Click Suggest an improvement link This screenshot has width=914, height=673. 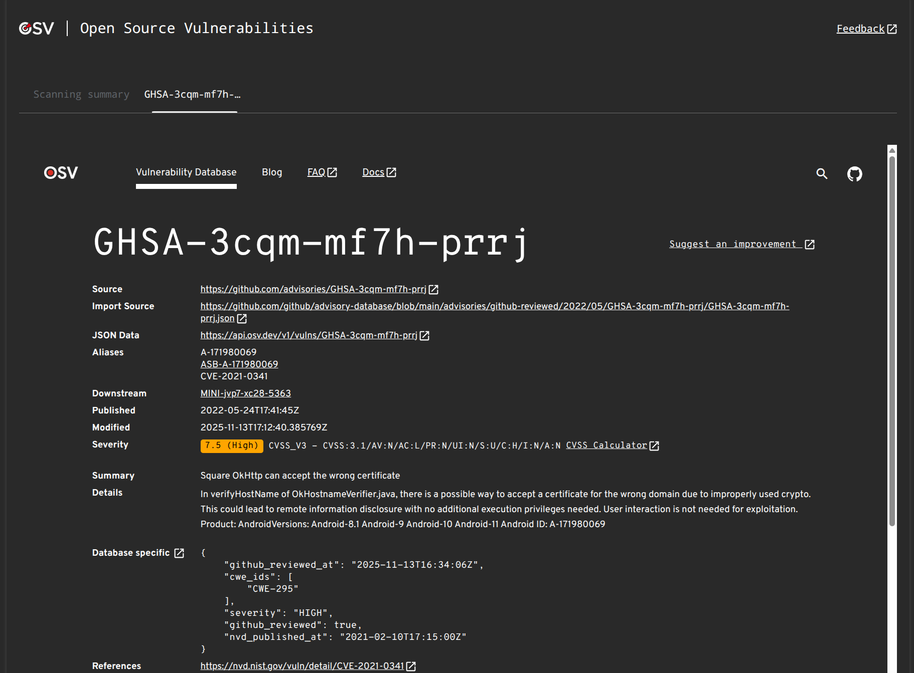[732, 244]
